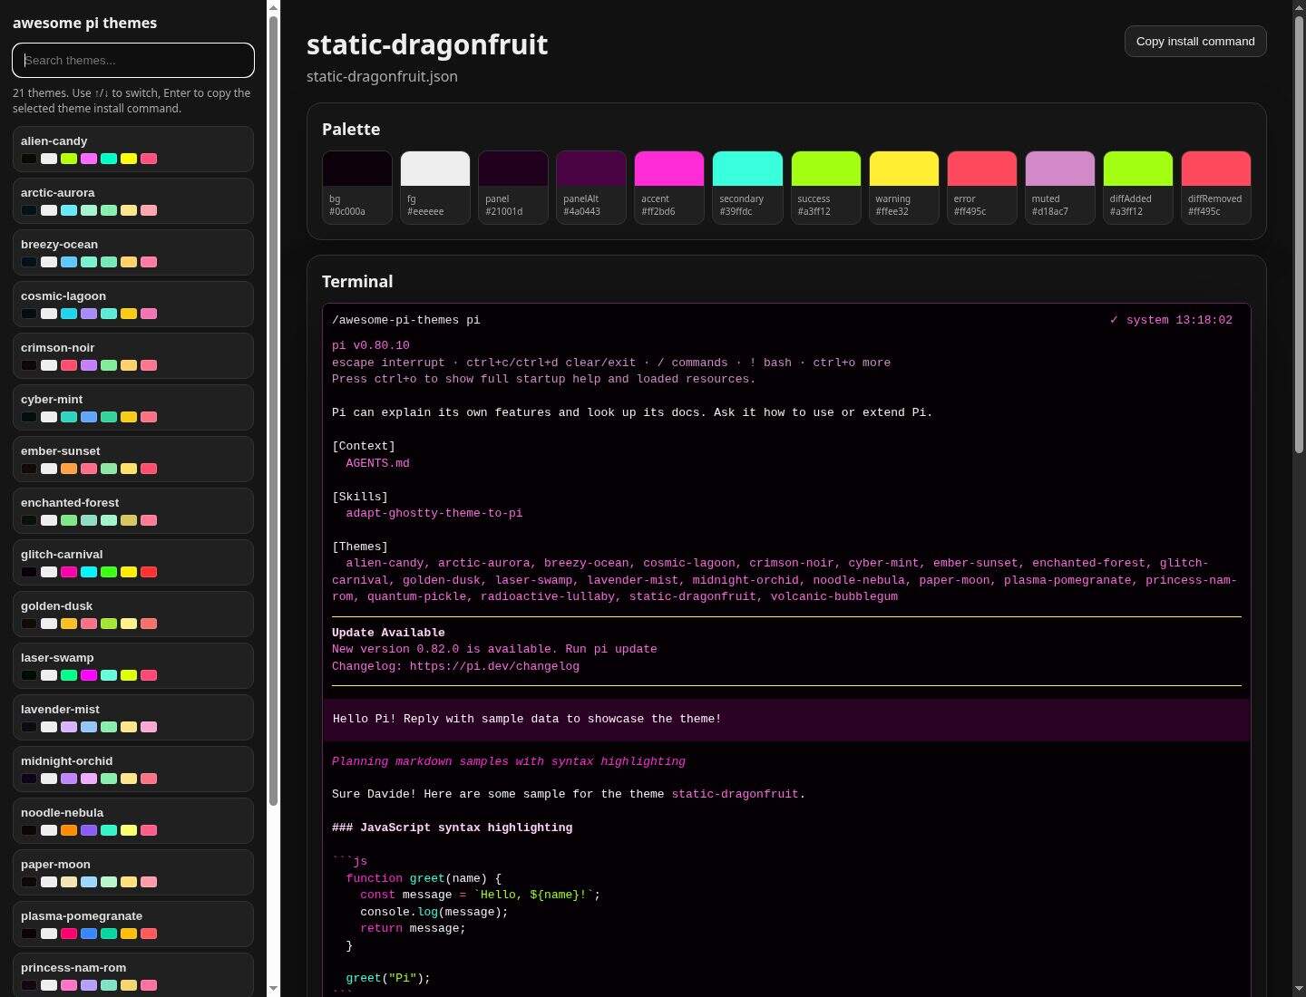The width and height of the screenshot is (1306, 997).
Task: Click the diffAdded palette swatch
Action: pyautogui.click(x=1138, y=188)
